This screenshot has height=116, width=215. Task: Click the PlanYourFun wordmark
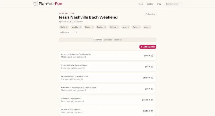[x=51, y=4]
